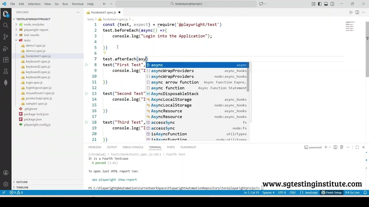The width and height of the screenshot is (369, 207).
Task: Select the hookstest1.spec.js editor tab
Action: click(x=103, y=12)
